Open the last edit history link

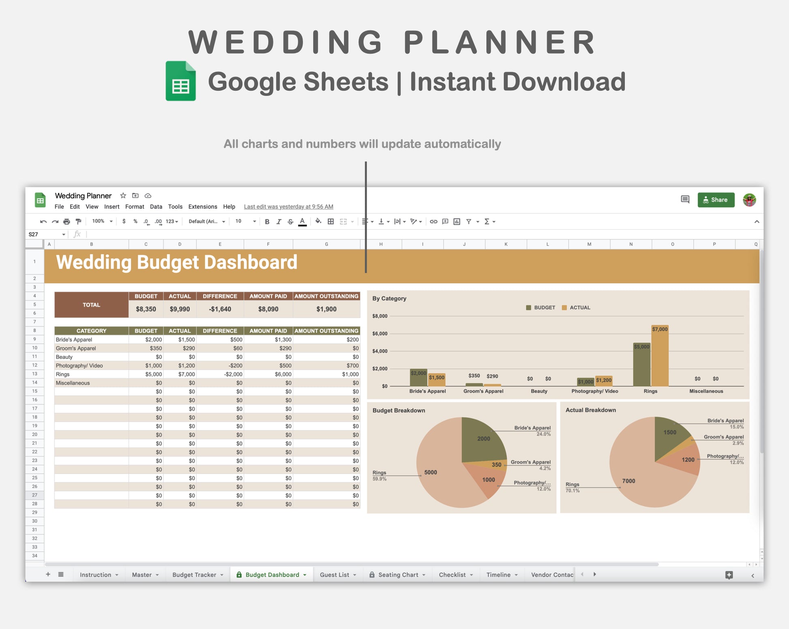[x=288, y=207]
